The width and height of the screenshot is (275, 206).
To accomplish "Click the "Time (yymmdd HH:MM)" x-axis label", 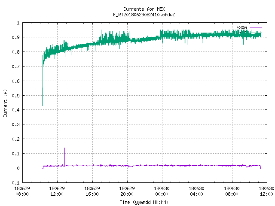I will pyautogui.click(x=144, y=202).
